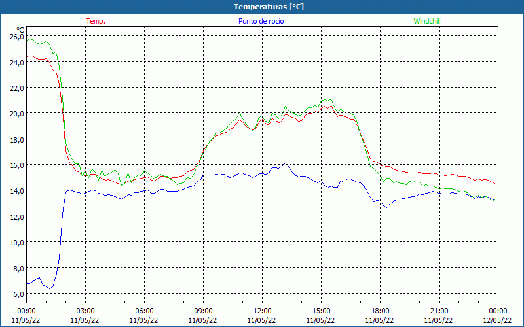Click the 16,0 y-axis label
Viewport: 524px width, 327px height.
[17, 165]
